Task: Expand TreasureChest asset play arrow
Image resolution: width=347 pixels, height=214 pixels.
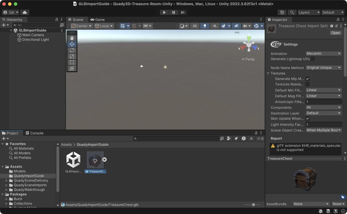Action: coord(104,160)
